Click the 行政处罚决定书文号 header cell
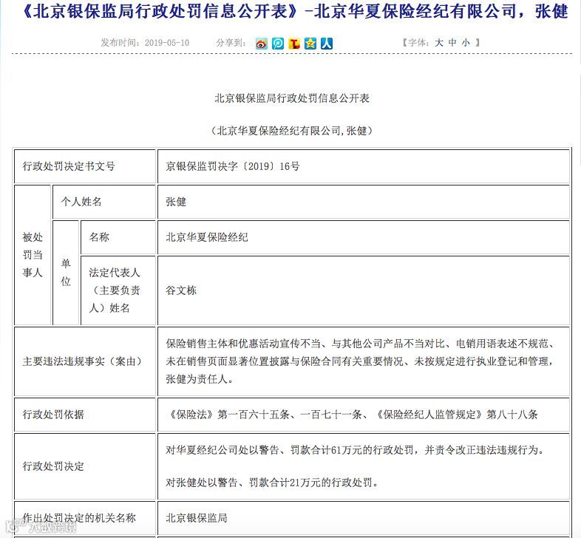The width and height of the screenshot is (581, 538). [x=85, y=166]
